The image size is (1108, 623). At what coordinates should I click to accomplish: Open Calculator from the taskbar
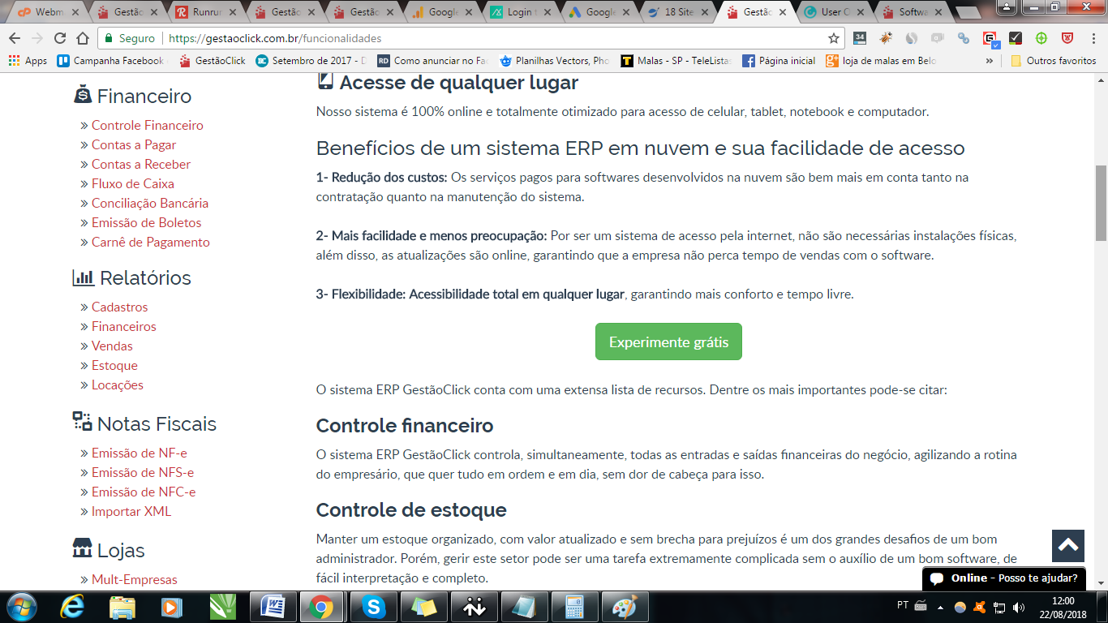(x=574, y=607)
